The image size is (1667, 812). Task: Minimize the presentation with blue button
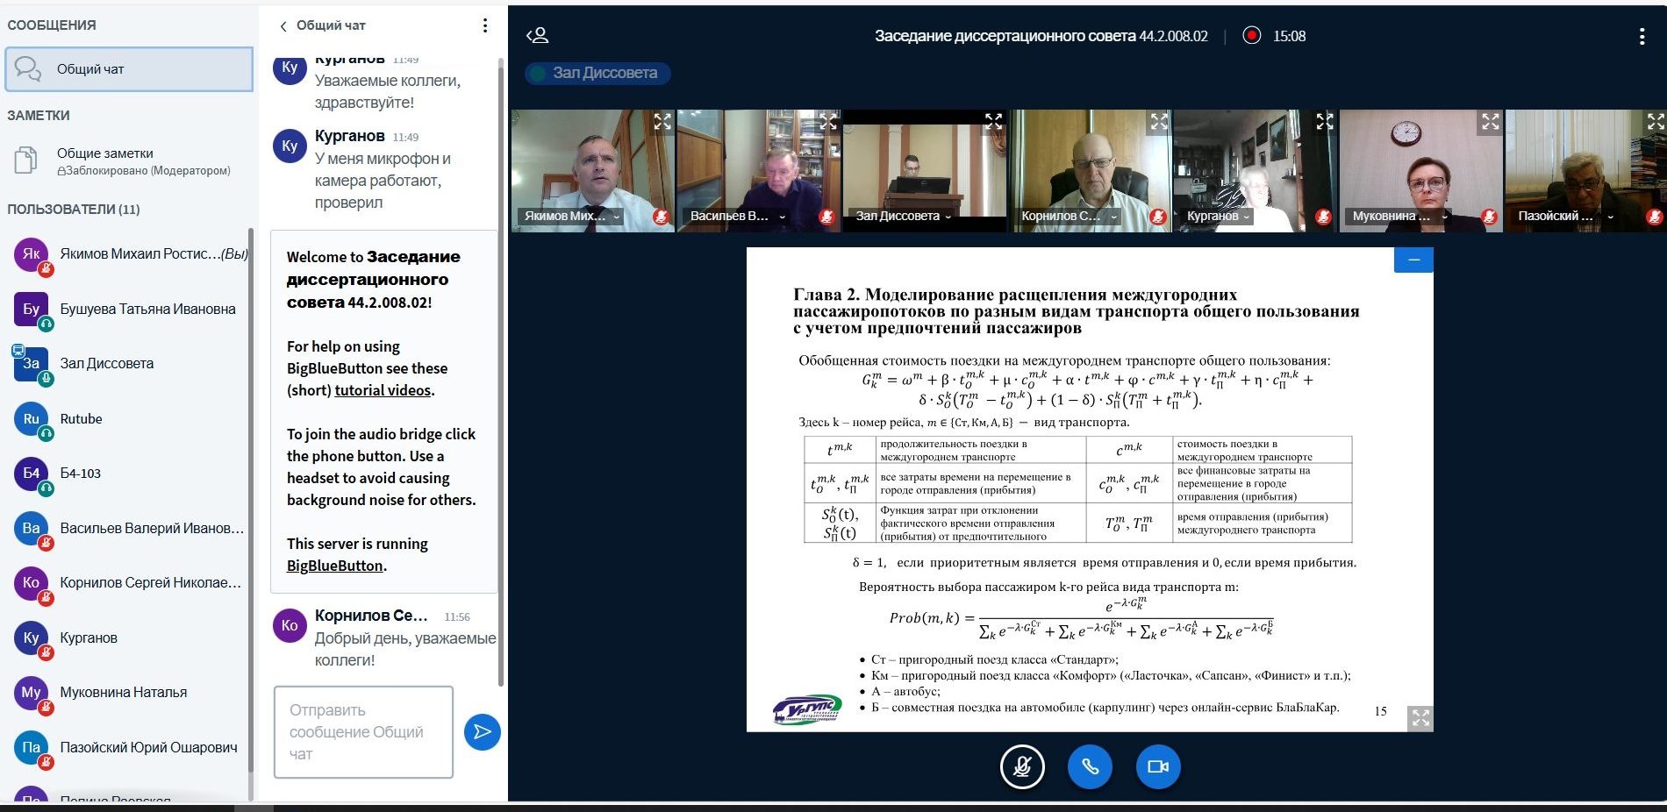(x=1413, y=260)
